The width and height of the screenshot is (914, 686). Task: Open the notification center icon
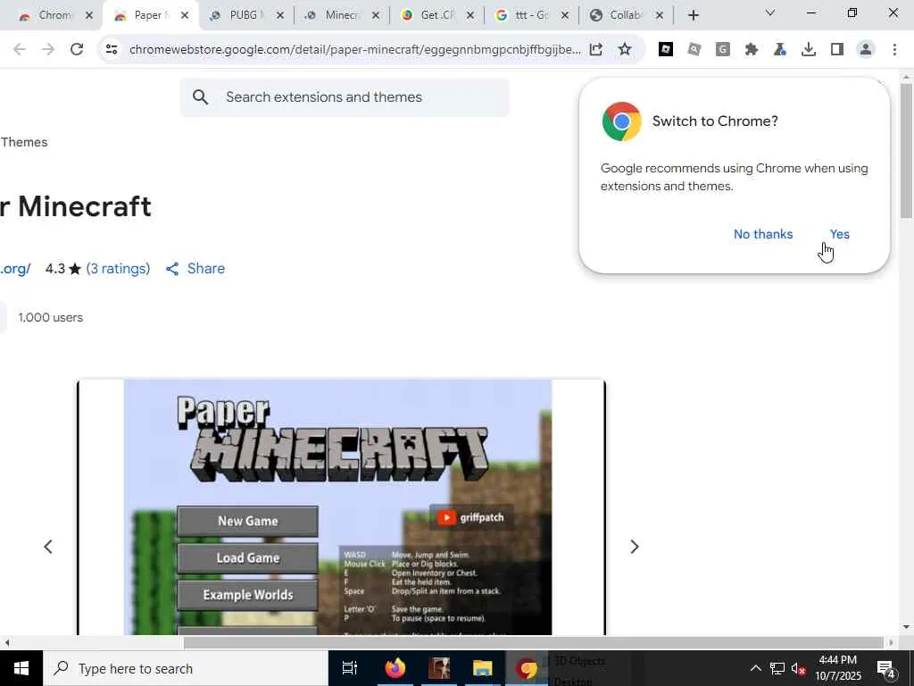pos(886,668)
